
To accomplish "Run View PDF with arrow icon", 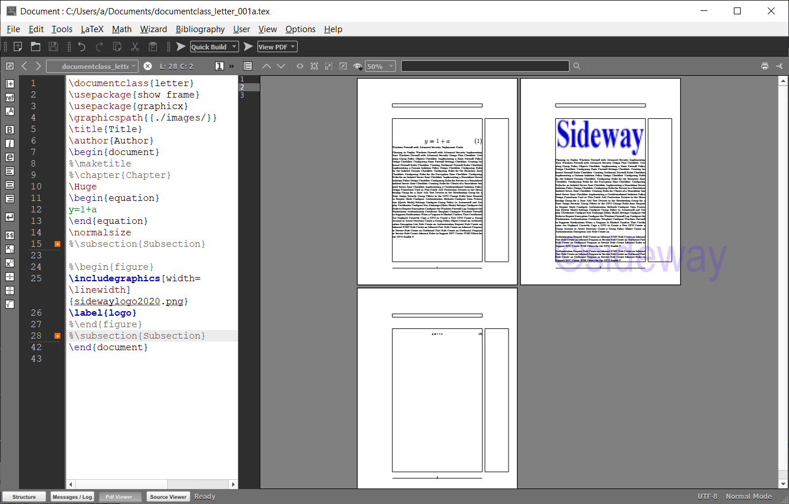I will (x=248, y=46).
